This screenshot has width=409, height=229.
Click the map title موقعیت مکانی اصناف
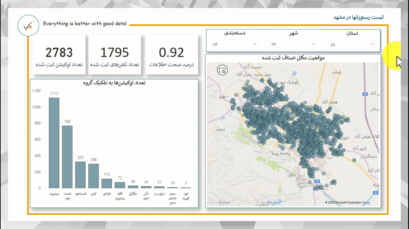pos(293,58)
